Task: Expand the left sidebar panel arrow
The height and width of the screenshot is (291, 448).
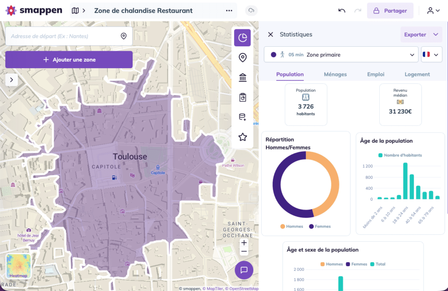Action: pos(11,80)
